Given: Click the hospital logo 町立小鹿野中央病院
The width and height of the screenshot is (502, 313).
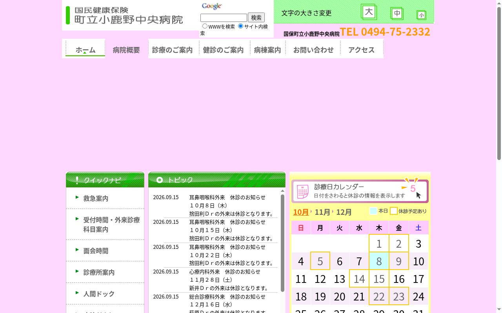Looking at the screenshot, I should pos(125,15).
